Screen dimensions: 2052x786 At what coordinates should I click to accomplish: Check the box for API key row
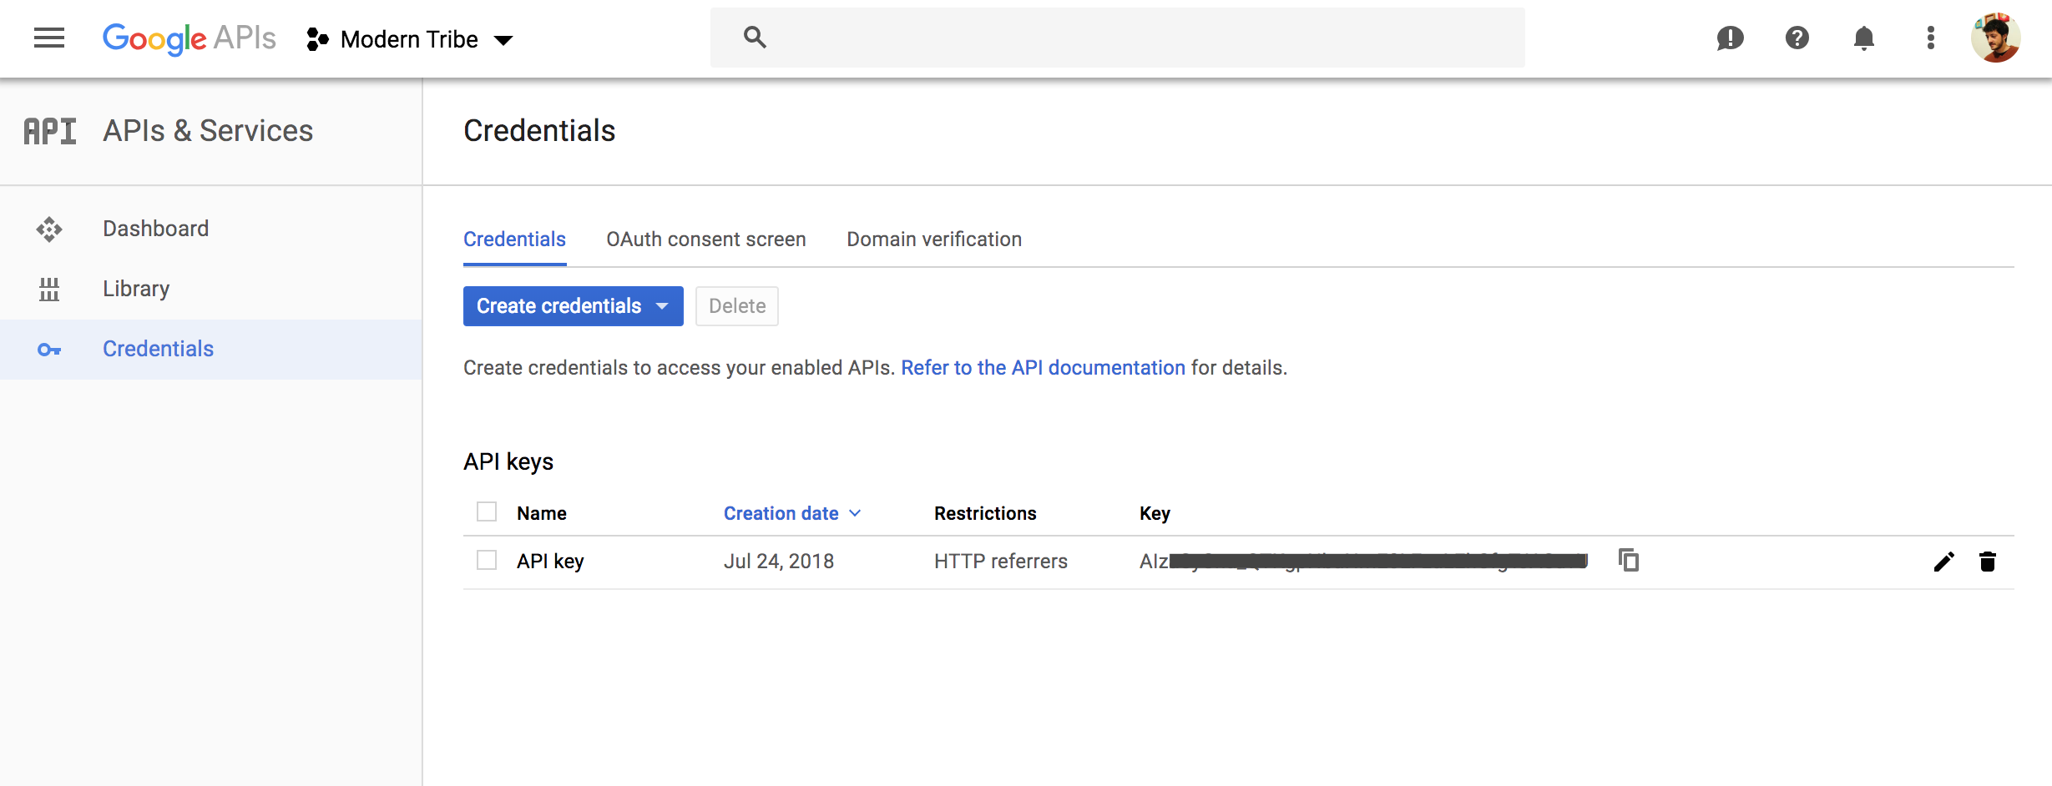[487, 561]
